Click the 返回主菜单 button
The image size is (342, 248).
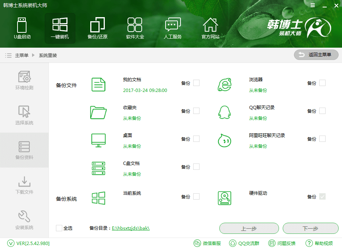click(316, 55)
